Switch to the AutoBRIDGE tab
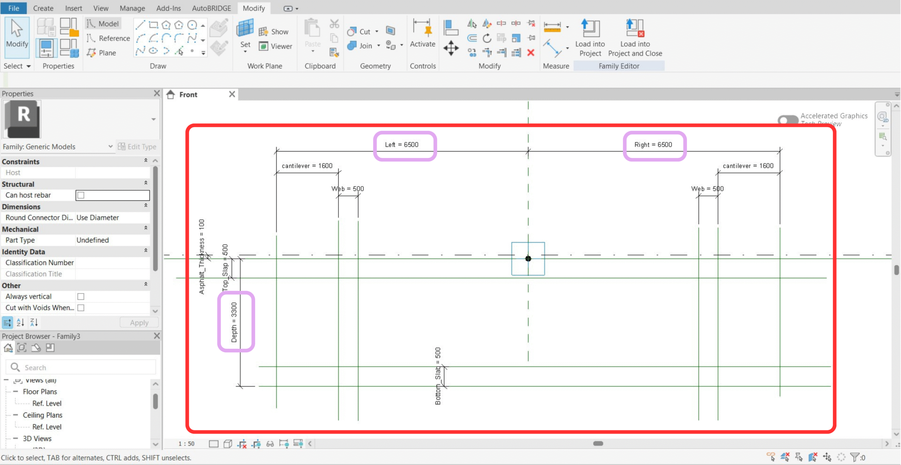901x465 pixels. coord(211,8)
